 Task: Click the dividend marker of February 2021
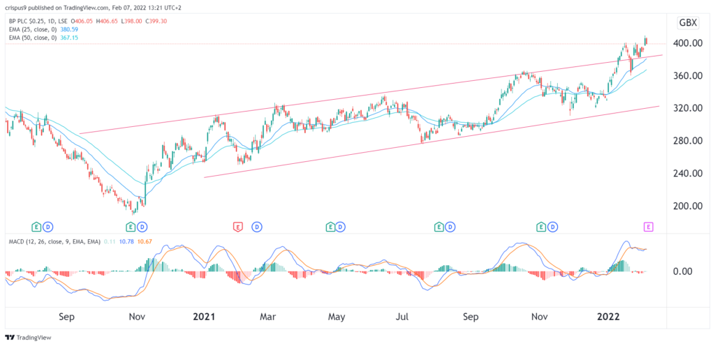(257, 226)
